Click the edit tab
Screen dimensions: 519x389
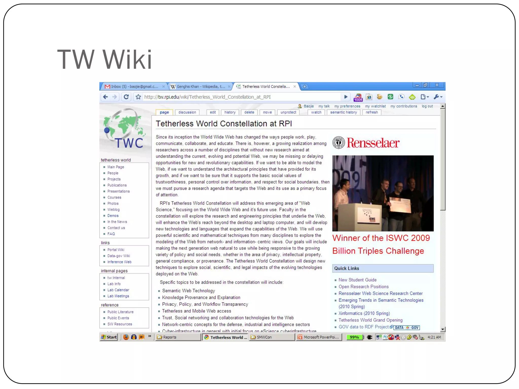coord(213,112)
